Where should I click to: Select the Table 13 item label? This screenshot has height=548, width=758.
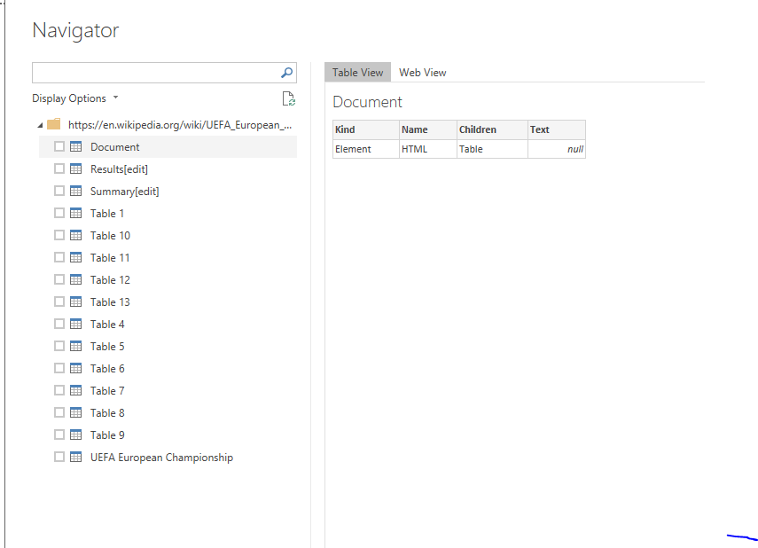pos(110,301)
